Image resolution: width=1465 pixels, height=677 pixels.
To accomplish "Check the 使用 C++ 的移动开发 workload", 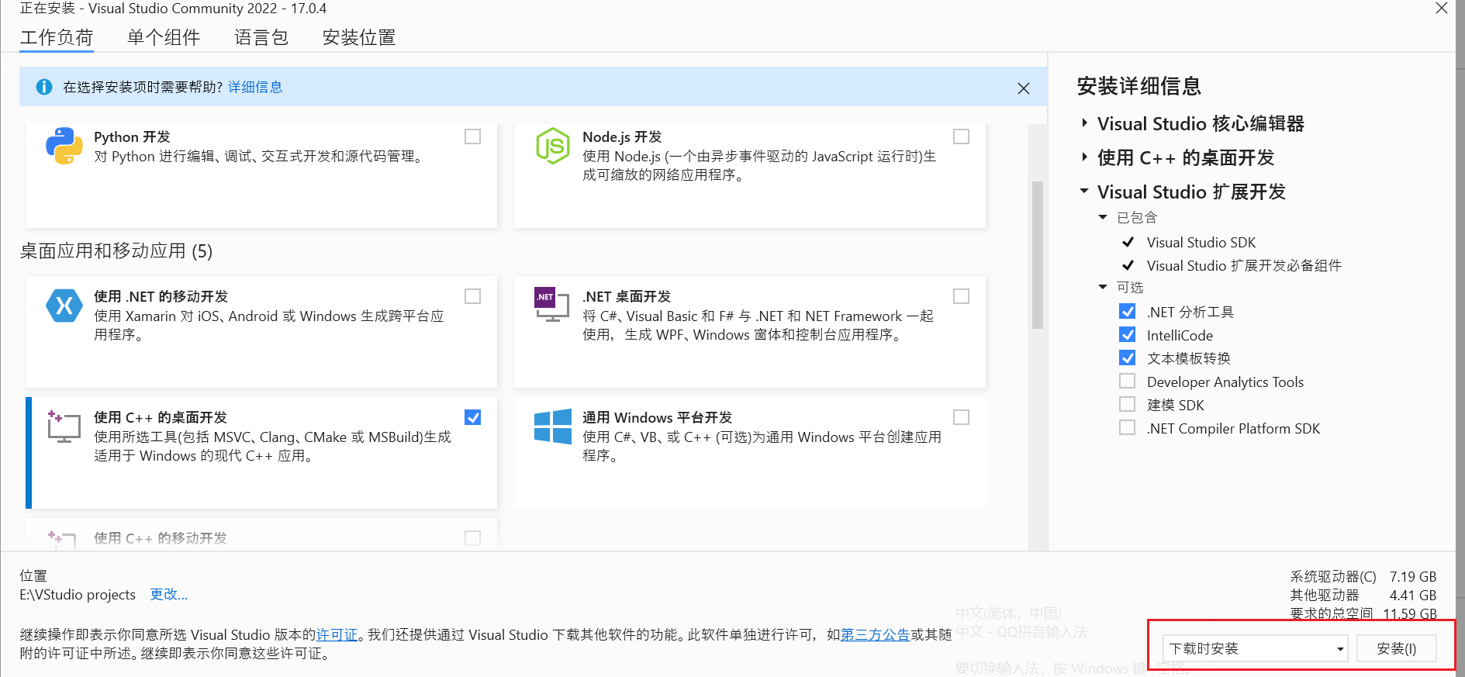I will 472,538.
